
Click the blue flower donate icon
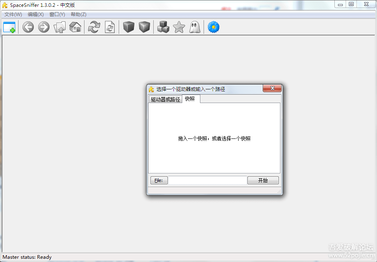pyautogui.click(x=213, y=27)
